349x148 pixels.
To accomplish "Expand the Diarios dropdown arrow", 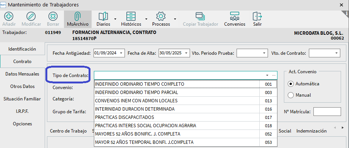I will (x=115, y=19).
